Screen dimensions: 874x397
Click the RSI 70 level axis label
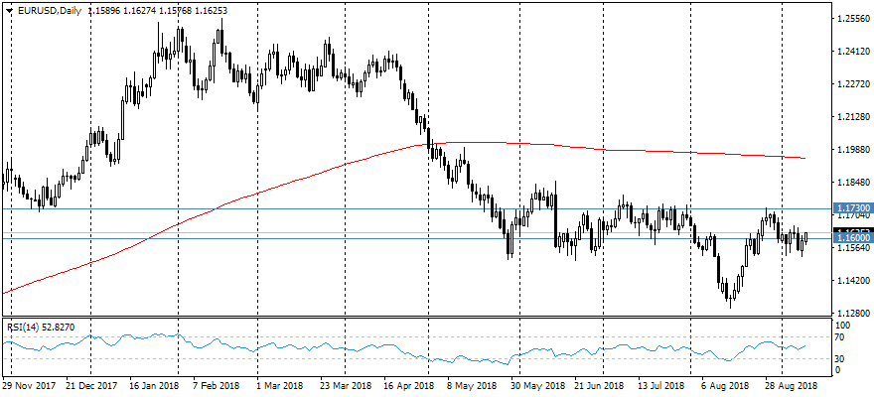tap(840, 338)
